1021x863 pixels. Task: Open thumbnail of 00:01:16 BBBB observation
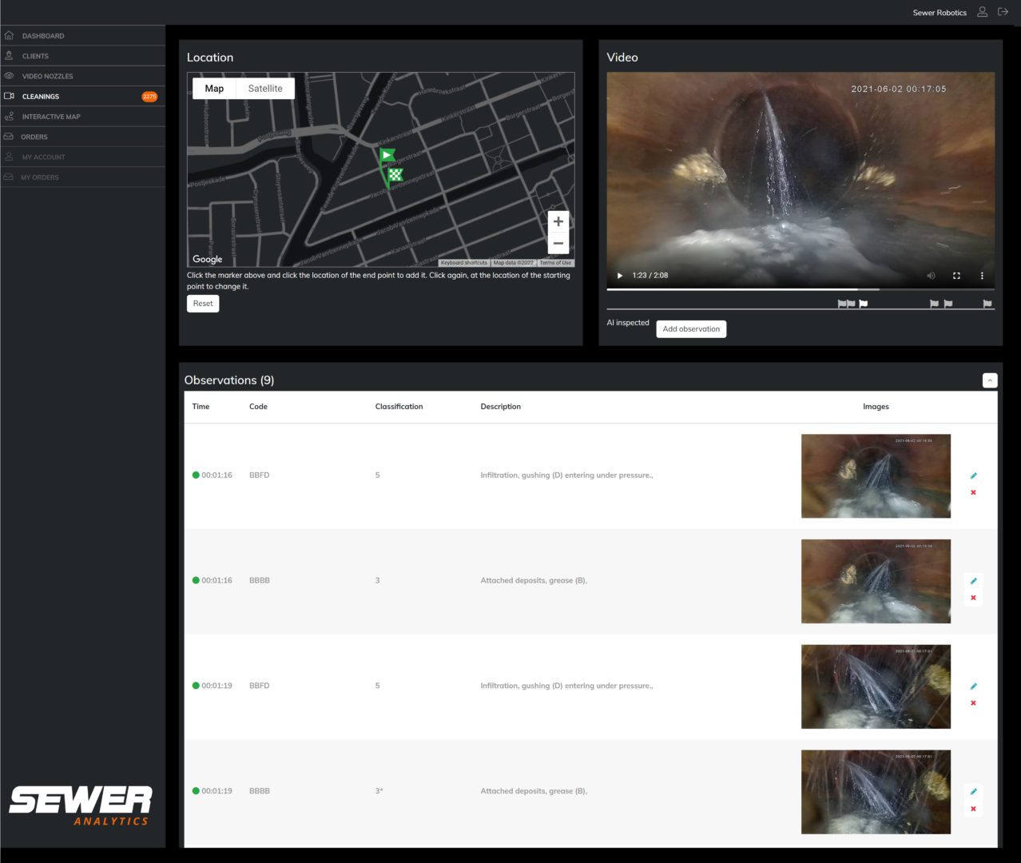pos(876,581)
